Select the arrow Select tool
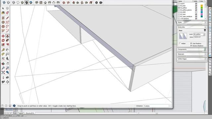The width and height of the screenshot is (212, 119). click(x=3, y=8)
